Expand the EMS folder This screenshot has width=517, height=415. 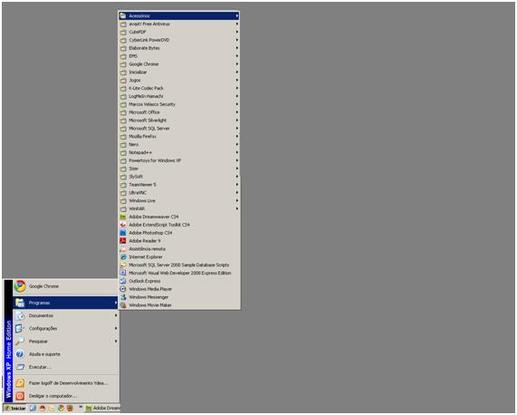[x=179, y=56]
